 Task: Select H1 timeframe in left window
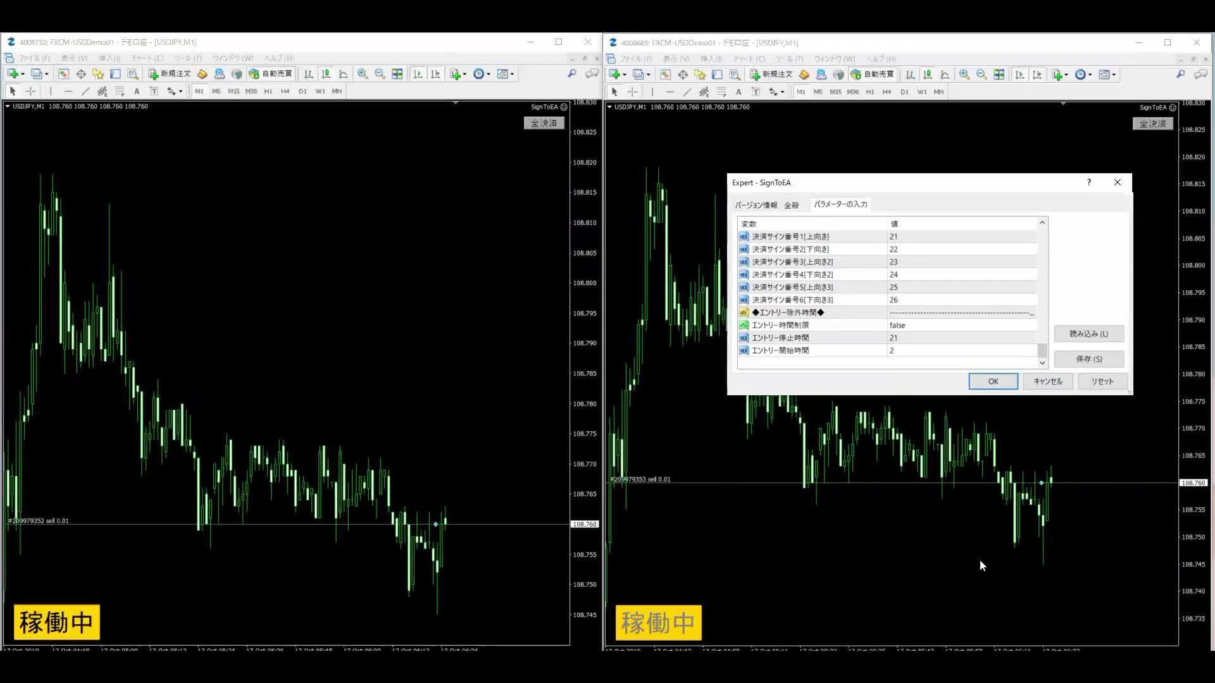pyautogui.click(x=268, y=91)
